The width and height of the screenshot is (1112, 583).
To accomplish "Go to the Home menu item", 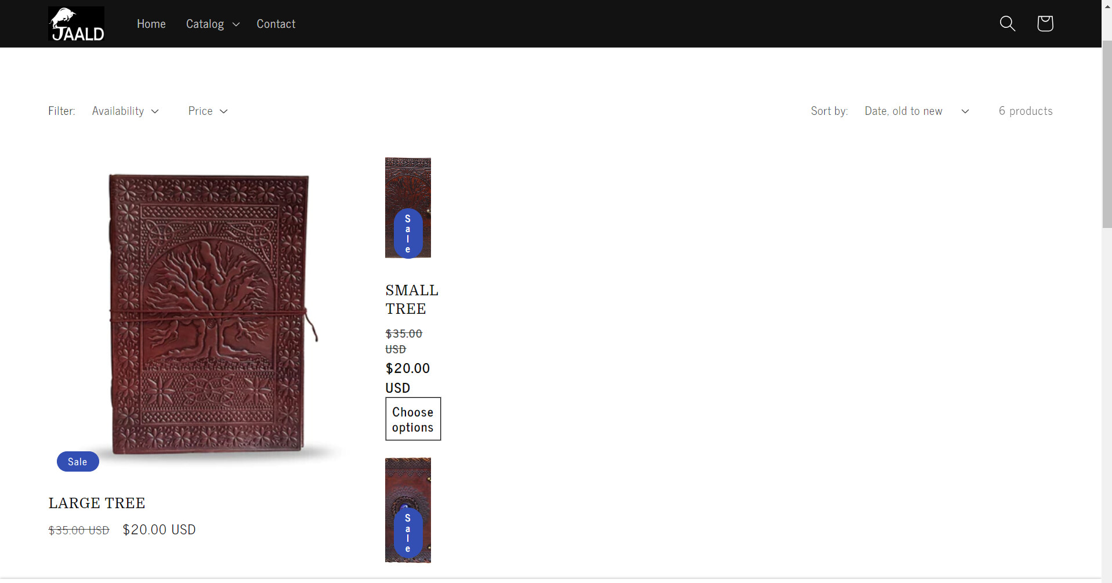I will [151, 24].
